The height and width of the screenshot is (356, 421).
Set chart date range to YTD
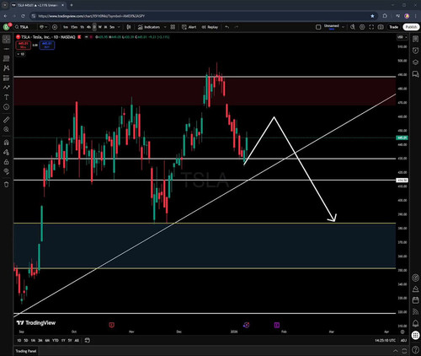tap(56, 341)
